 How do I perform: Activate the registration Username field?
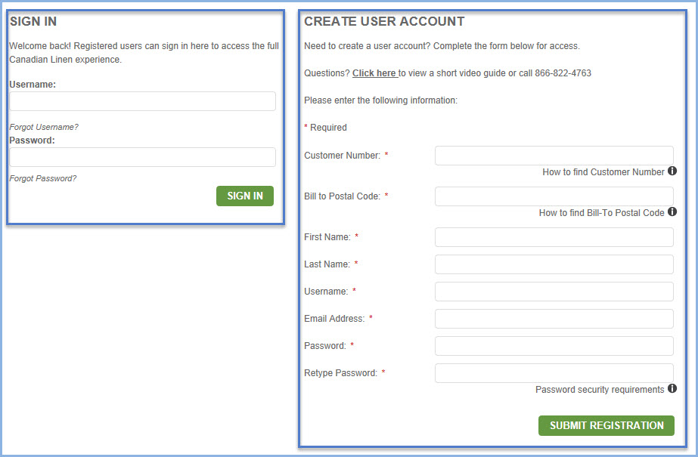click(x=554, y=292)
